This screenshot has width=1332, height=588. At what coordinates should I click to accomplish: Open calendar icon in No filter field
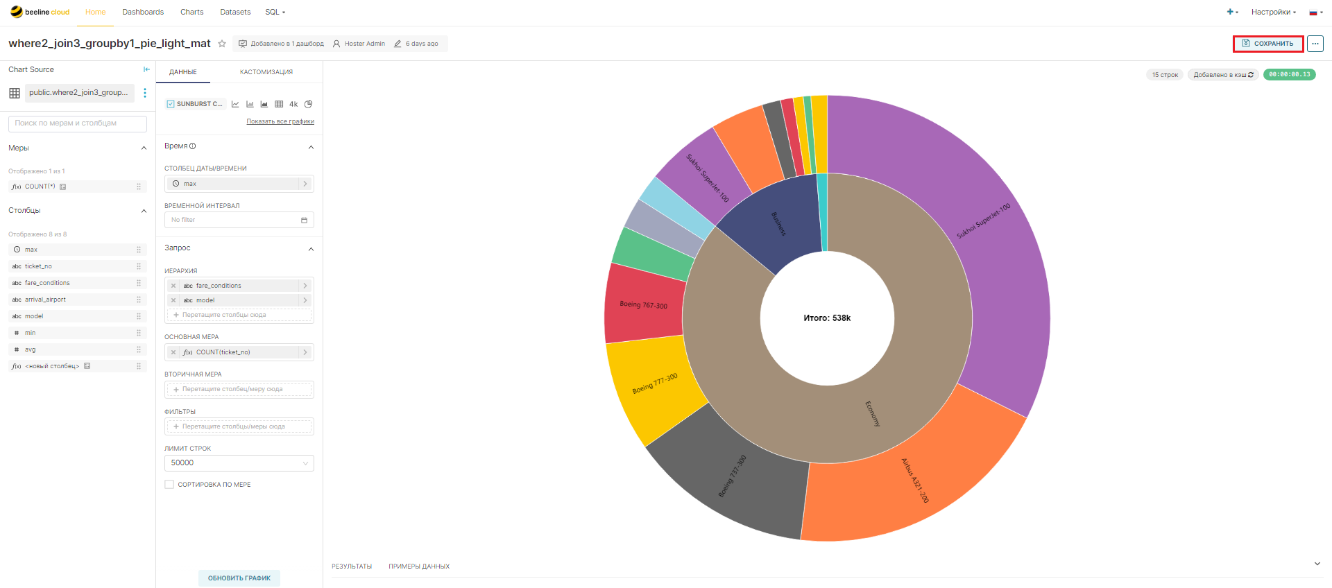coord(304,220)
